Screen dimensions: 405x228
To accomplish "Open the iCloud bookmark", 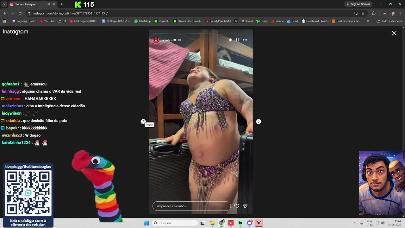I will [247, 21].
